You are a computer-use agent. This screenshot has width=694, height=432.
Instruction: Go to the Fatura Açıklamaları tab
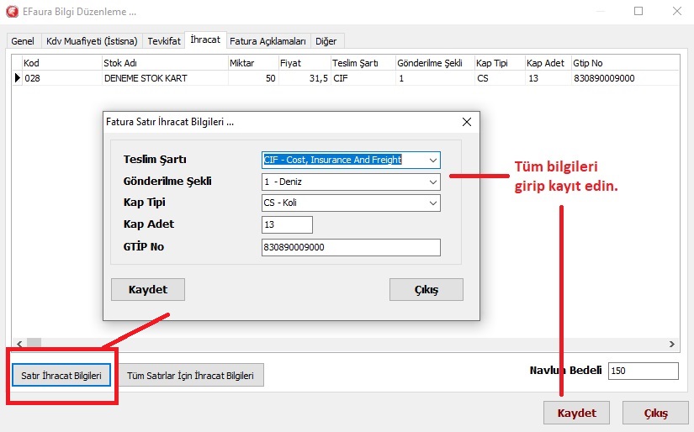(268, 41)
